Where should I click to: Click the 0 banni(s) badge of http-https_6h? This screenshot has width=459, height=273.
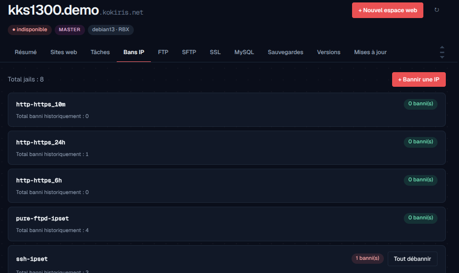[x=420, y=180]
